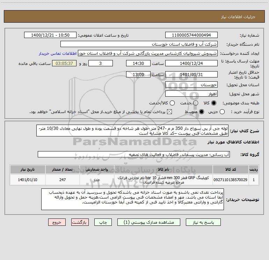Image resolution: width=269 pixels, height=260 pixels.
Task: Click the تاریخ نیاز column header
Action: click(28, 169)
